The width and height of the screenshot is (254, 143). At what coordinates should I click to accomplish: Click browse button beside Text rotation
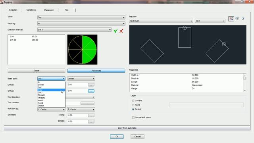(x=87, y=103)
